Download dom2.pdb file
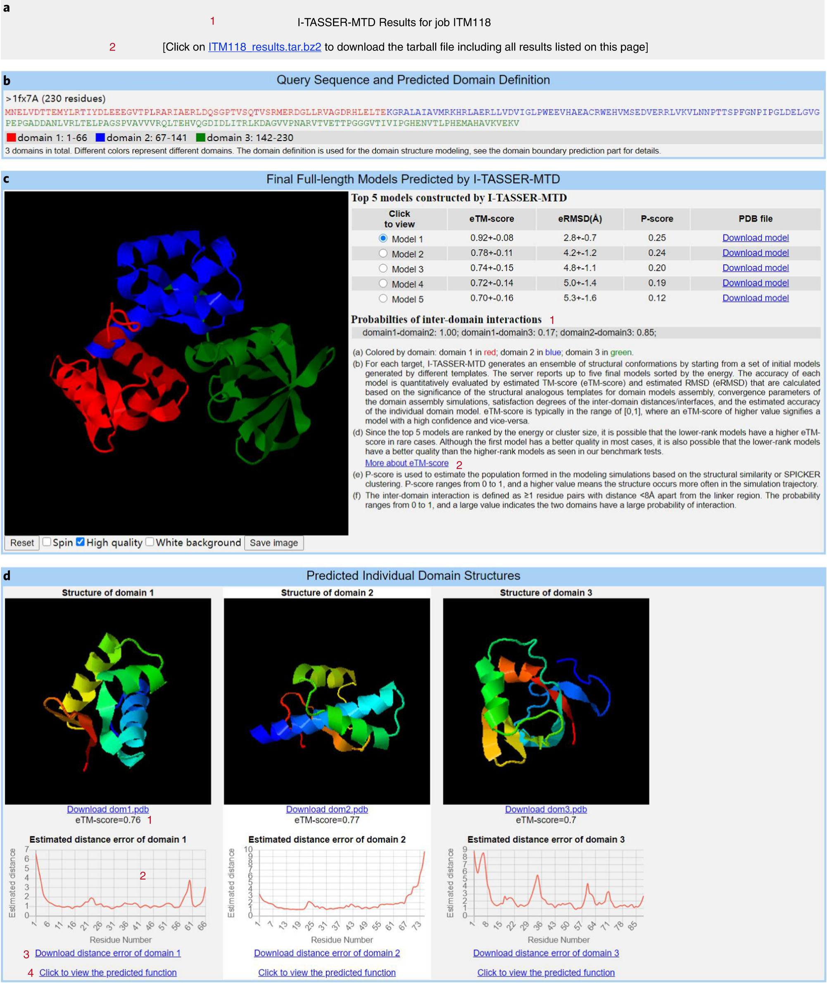The width and height of the screenshot is (827, 983). click(327, 809)
